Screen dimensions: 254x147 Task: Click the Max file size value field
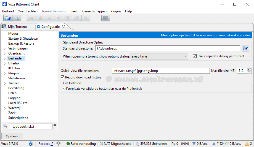pyautogui.click(x=242, y=70)
